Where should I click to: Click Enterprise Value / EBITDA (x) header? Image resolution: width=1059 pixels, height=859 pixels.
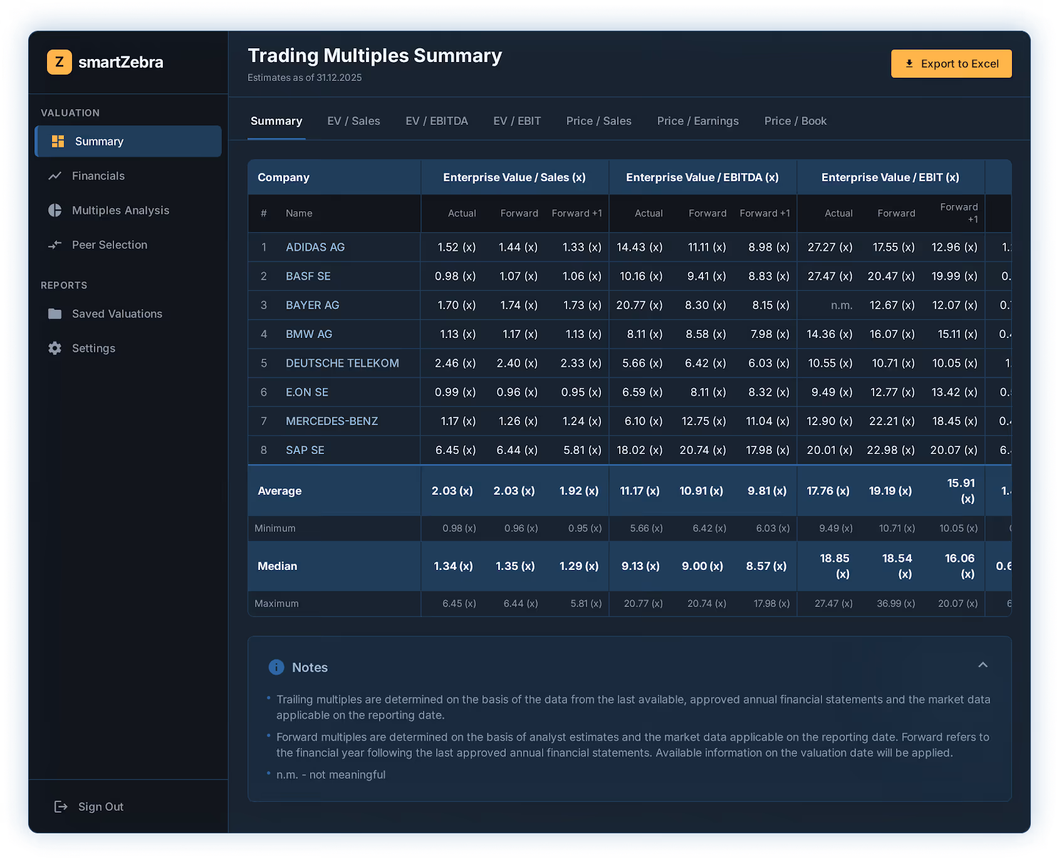pos(702,177)
